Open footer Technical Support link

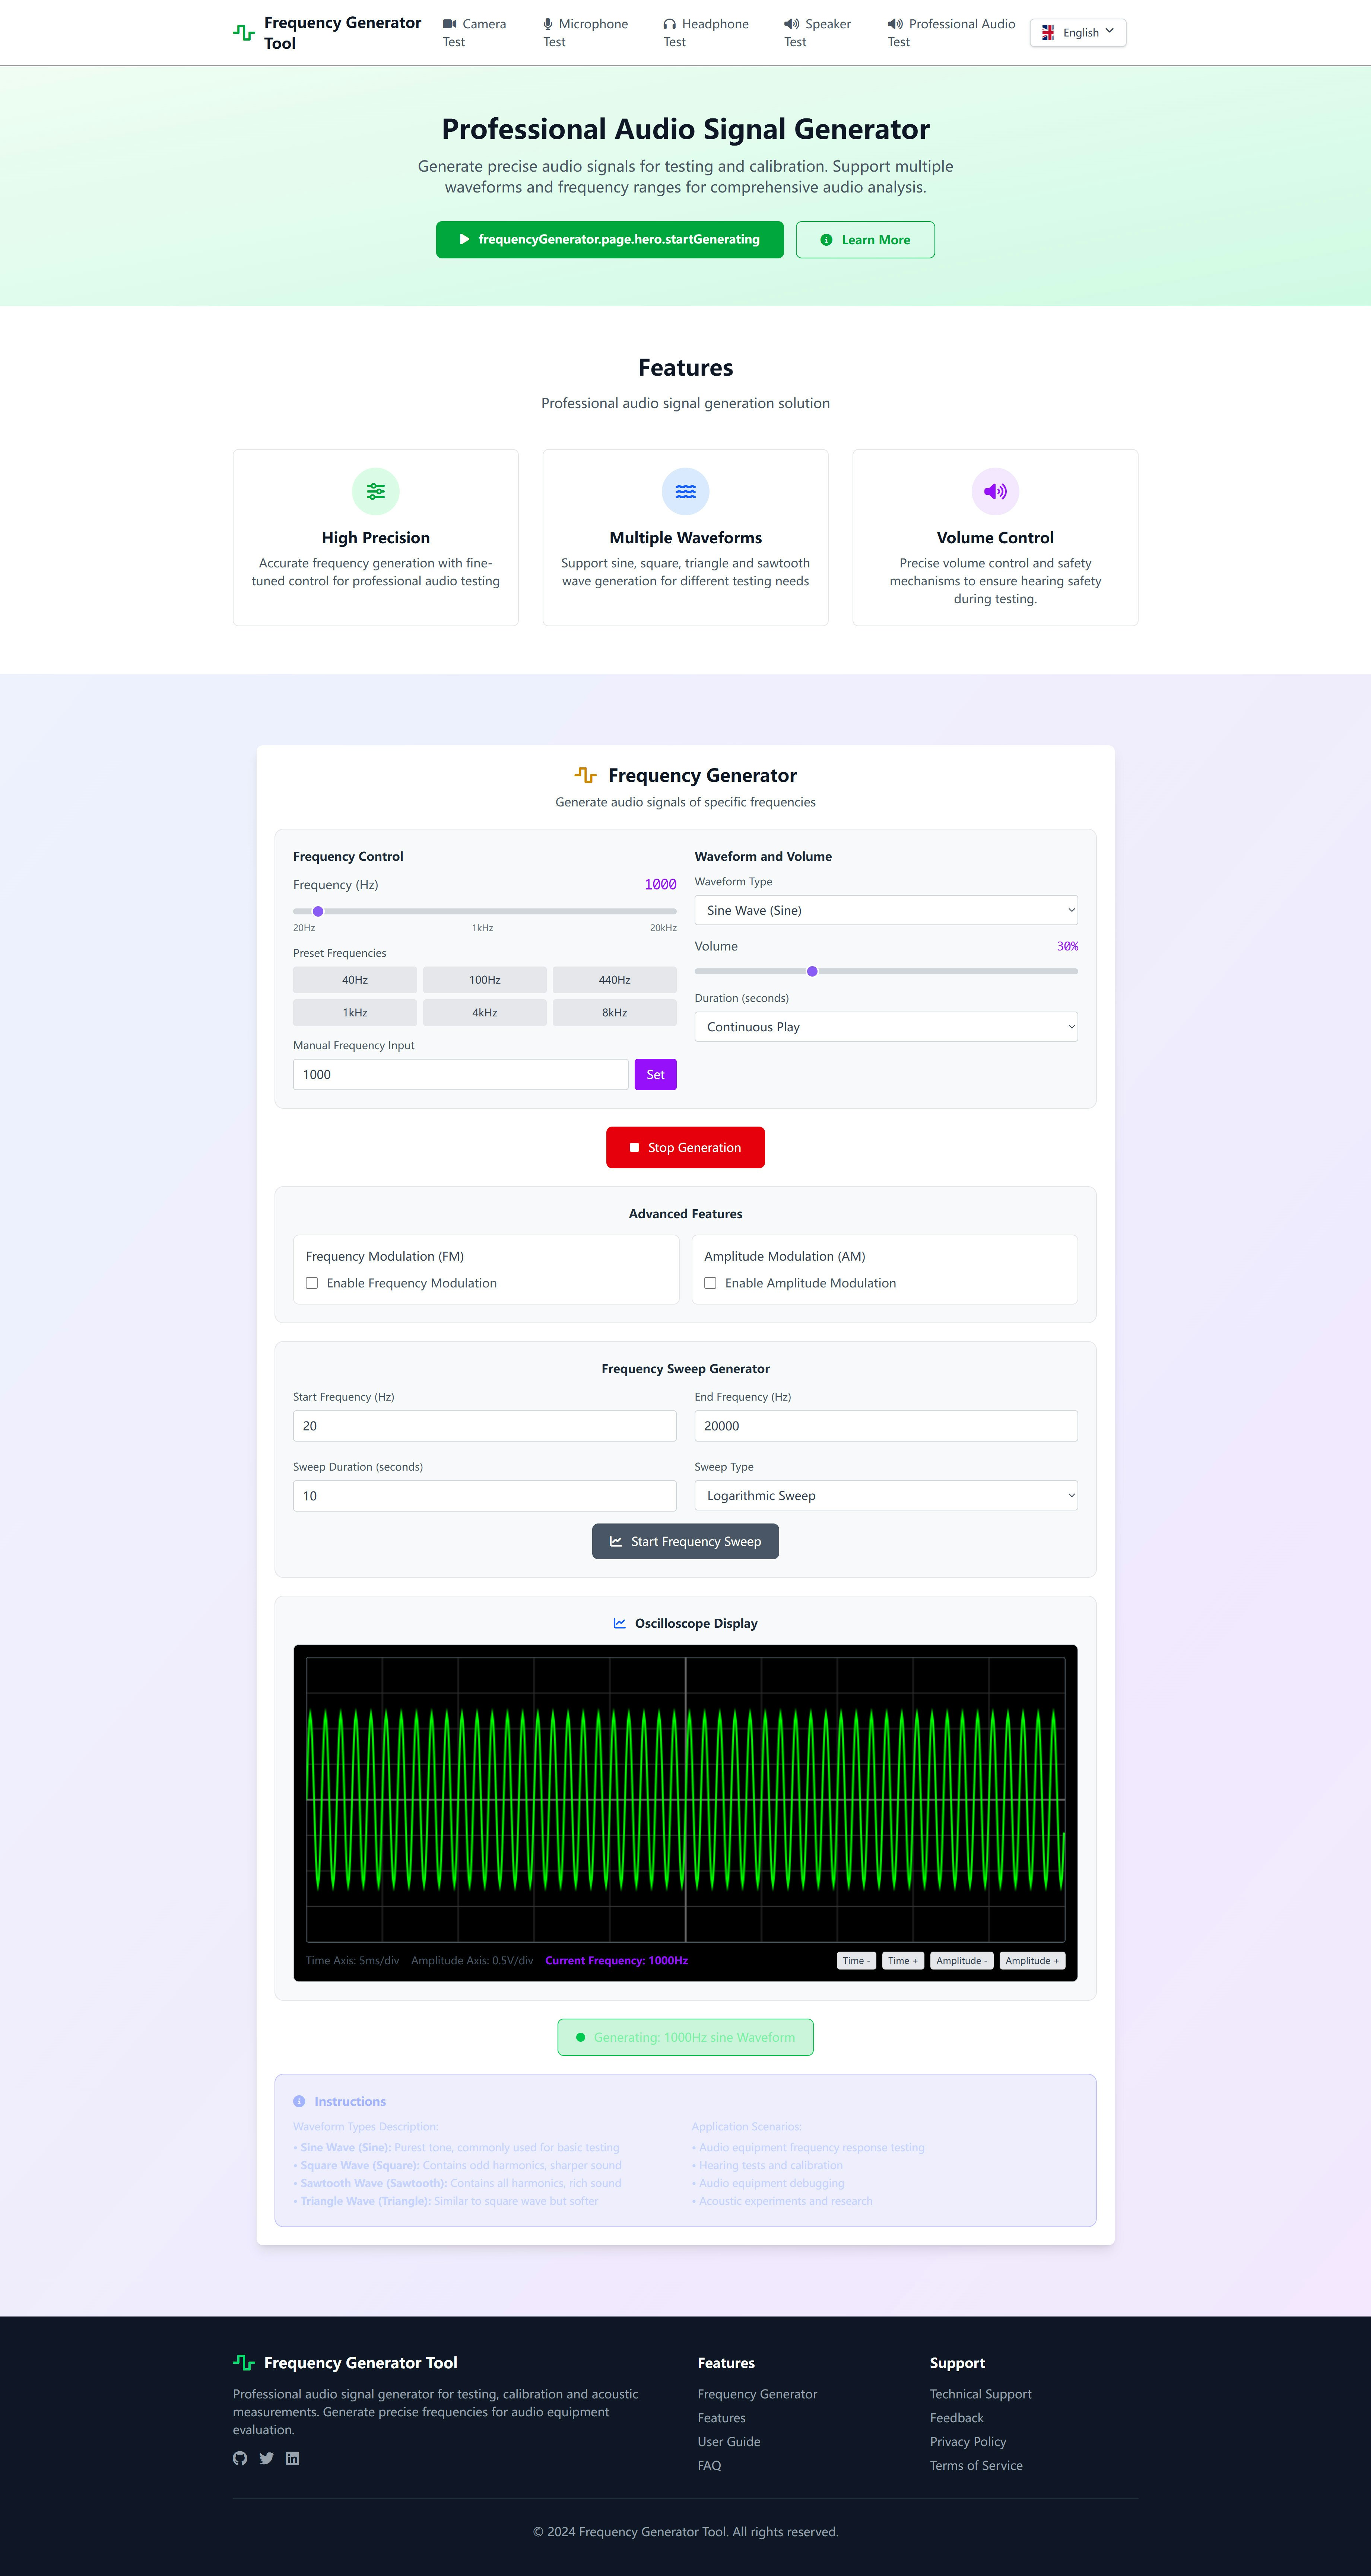coord(981,2394)
